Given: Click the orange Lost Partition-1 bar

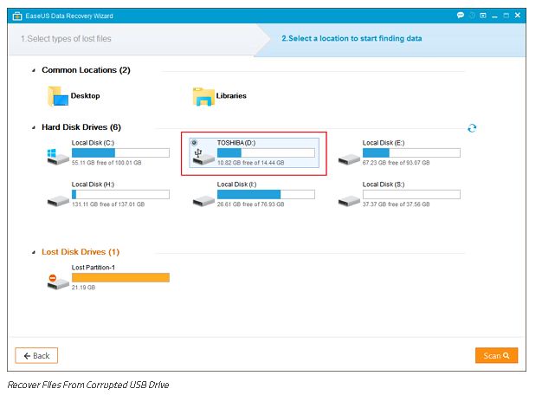Looking at the screenshot, I should (x=120, y=278).
